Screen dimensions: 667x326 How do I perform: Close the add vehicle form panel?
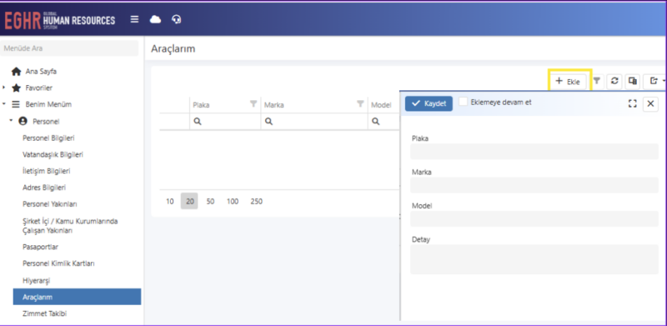(650, 104)
